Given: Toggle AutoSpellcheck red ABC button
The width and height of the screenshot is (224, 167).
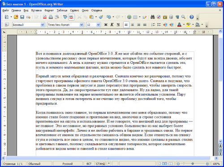Looking at the screenshot, I should coord(71,17).
